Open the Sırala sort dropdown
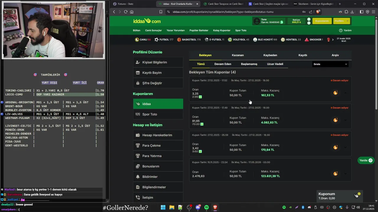 330,64
